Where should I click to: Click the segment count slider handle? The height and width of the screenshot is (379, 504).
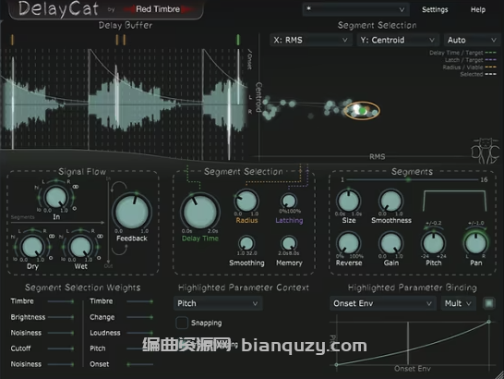(408, 179)
